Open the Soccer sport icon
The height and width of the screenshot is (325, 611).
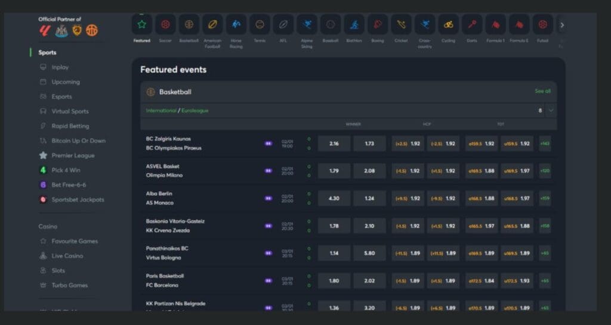tap(166, 24)
